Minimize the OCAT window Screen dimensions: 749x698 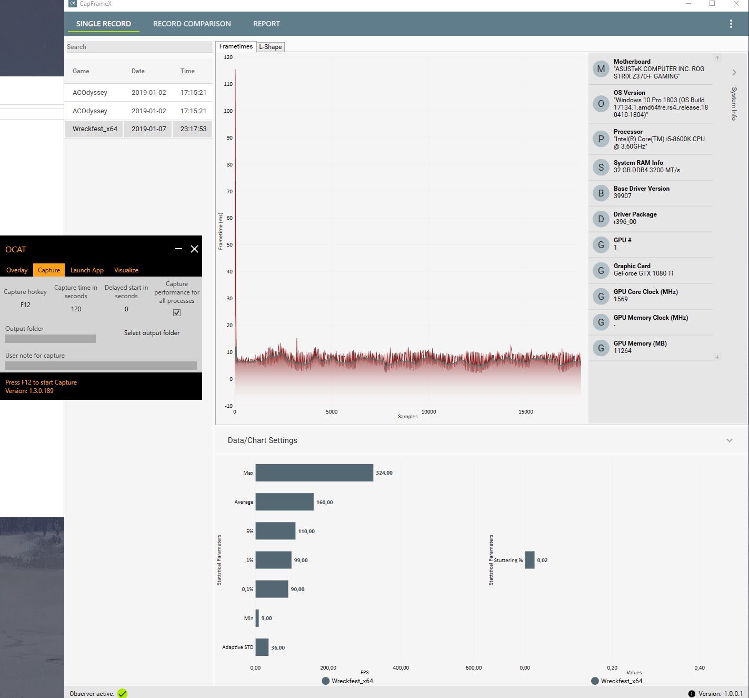click(178, 249)
